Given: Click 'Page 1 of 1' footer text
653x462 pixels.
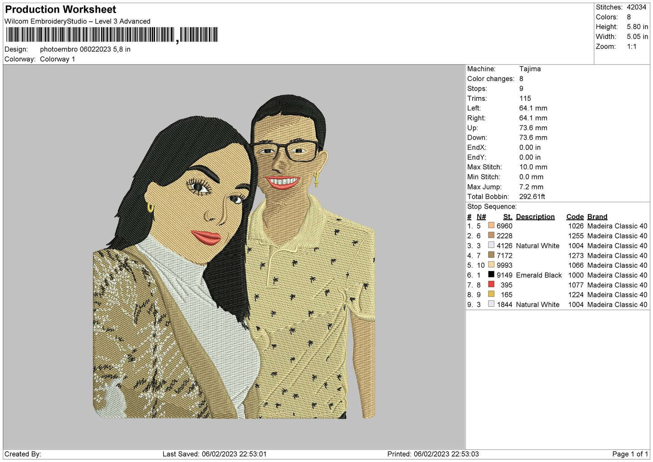Looking at the screenshot, I should coord(630,454).
